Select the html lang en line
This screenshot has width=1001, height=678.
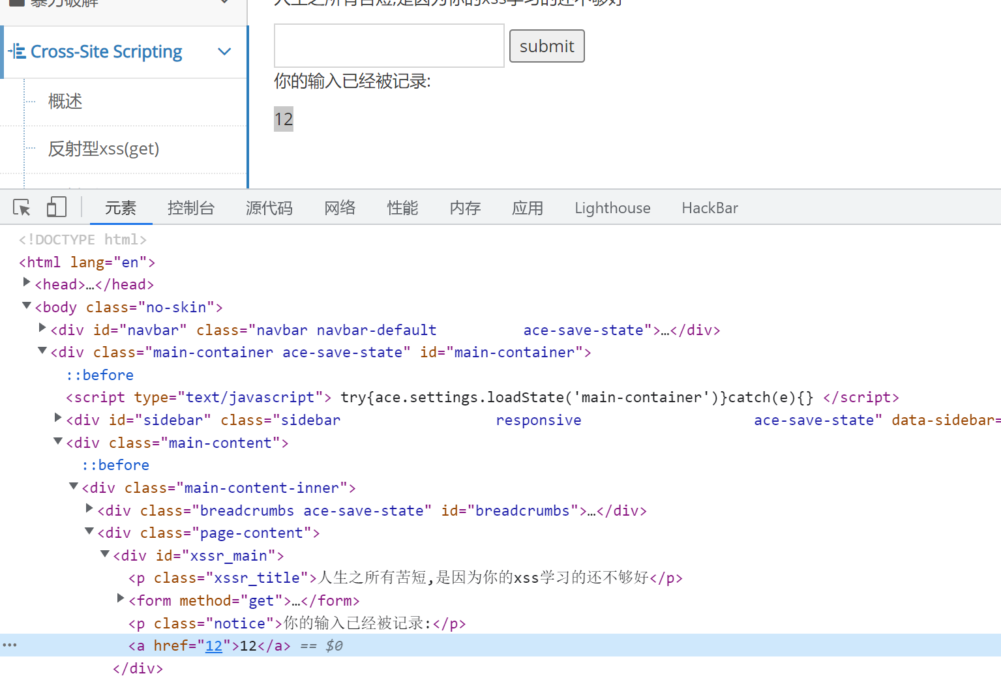(87, 262)
